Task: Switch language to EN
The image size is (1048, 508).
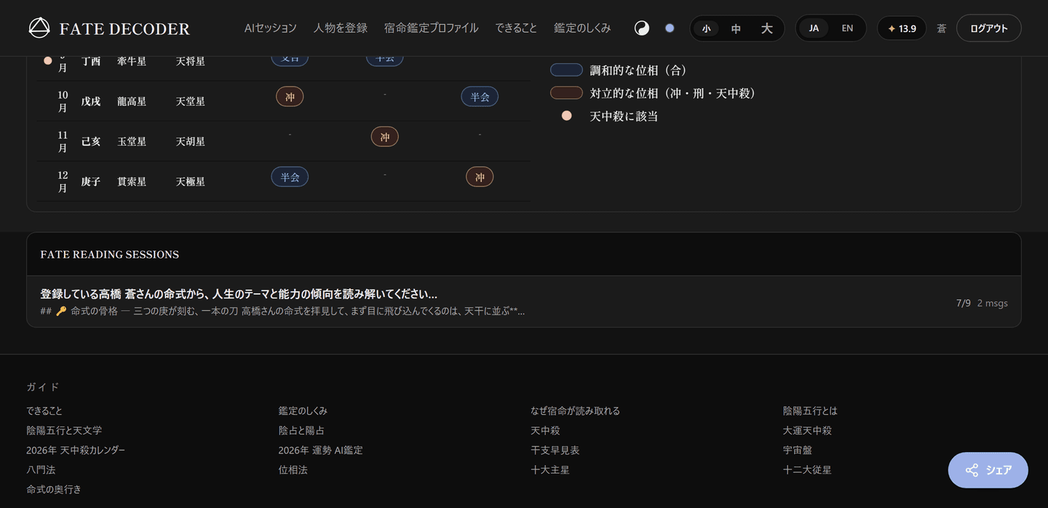Action: tap(847, 28)
